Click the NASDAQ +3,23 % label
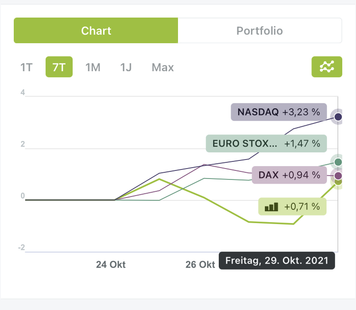The width and height of the screenshot is (356, 310). 279,113
